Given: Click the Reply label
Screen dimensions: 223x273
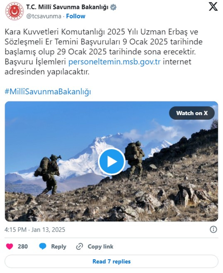Looking at the screenshot, I should tap(59, 247).
